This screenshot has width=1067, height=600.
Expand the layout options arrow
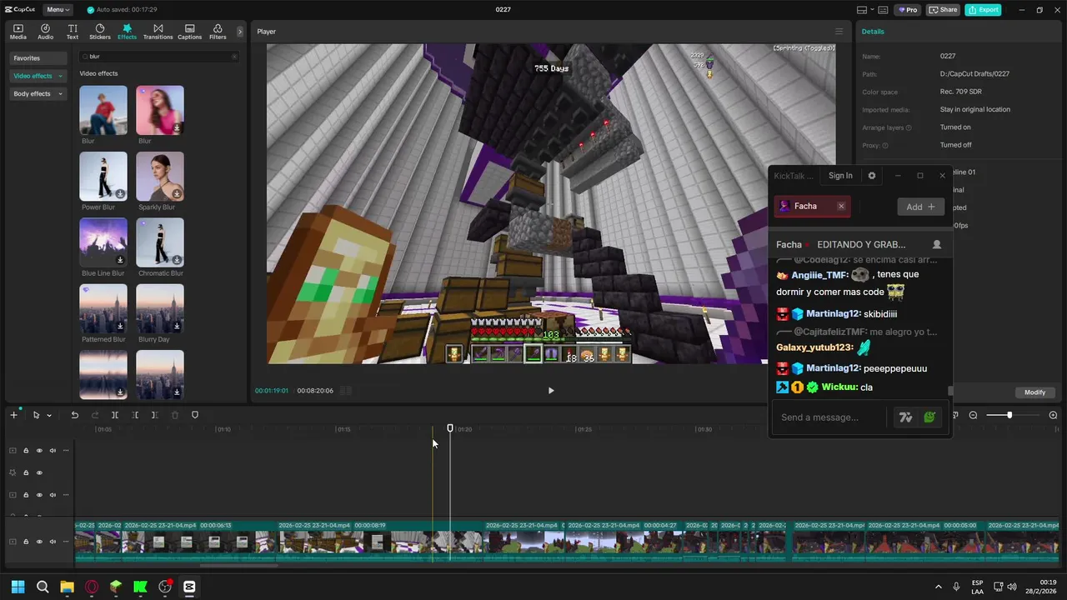tap(872, 10)
